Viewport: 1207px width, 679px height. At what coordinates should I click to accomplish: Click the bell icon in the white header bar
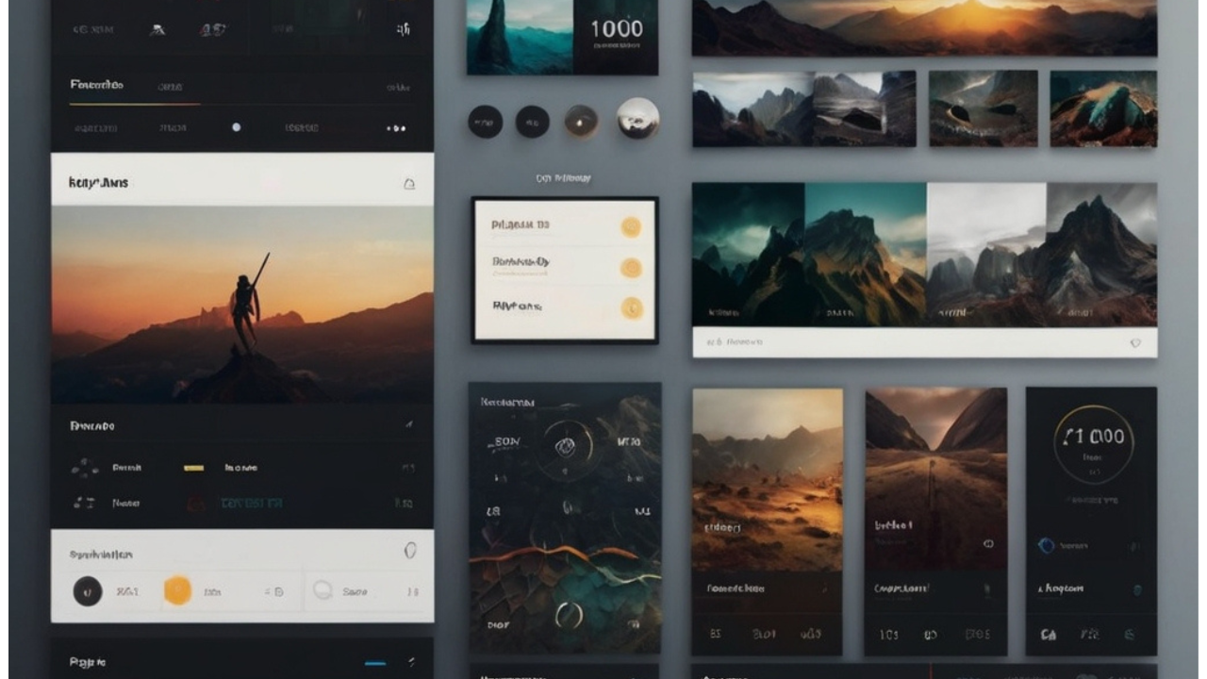(x=409, y=184)
